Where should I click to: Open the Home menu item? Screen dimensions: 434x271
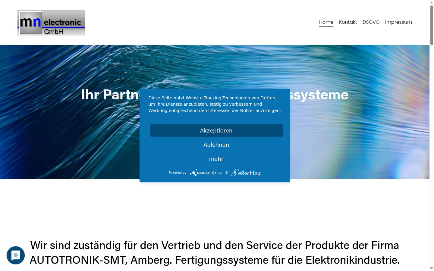click(326, 22)
